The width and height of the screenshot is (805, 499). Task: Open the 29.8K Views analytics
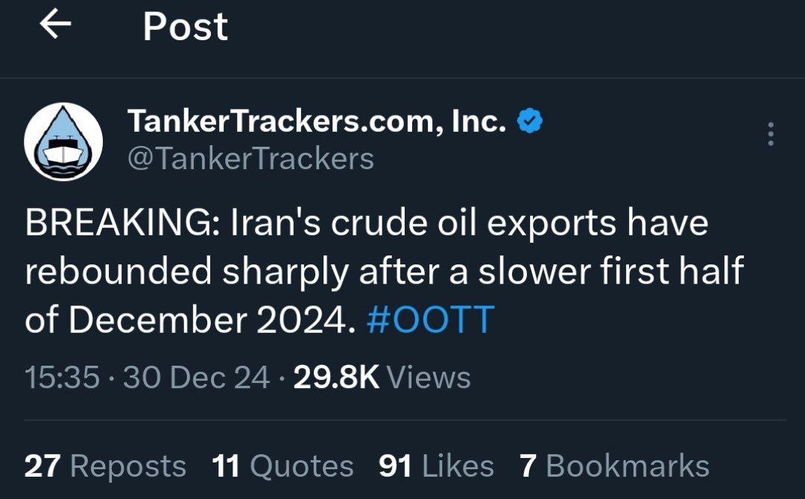(382, 377)
